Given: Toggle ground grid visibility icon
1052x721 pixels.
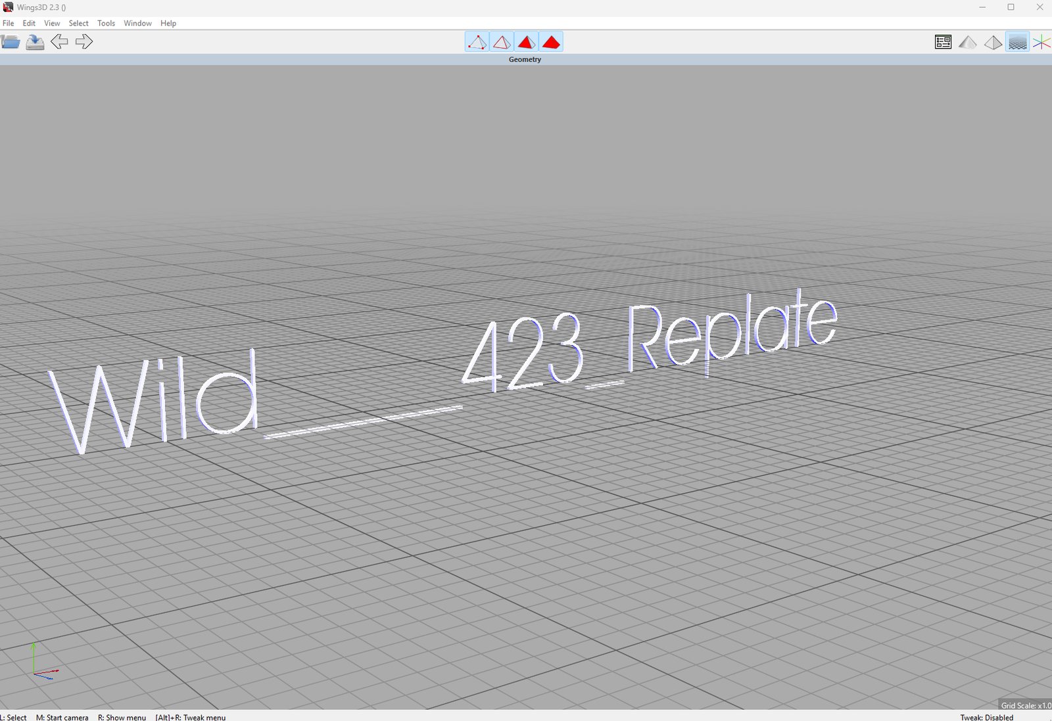Looking at the screenshot, I should click(1017, 42).
